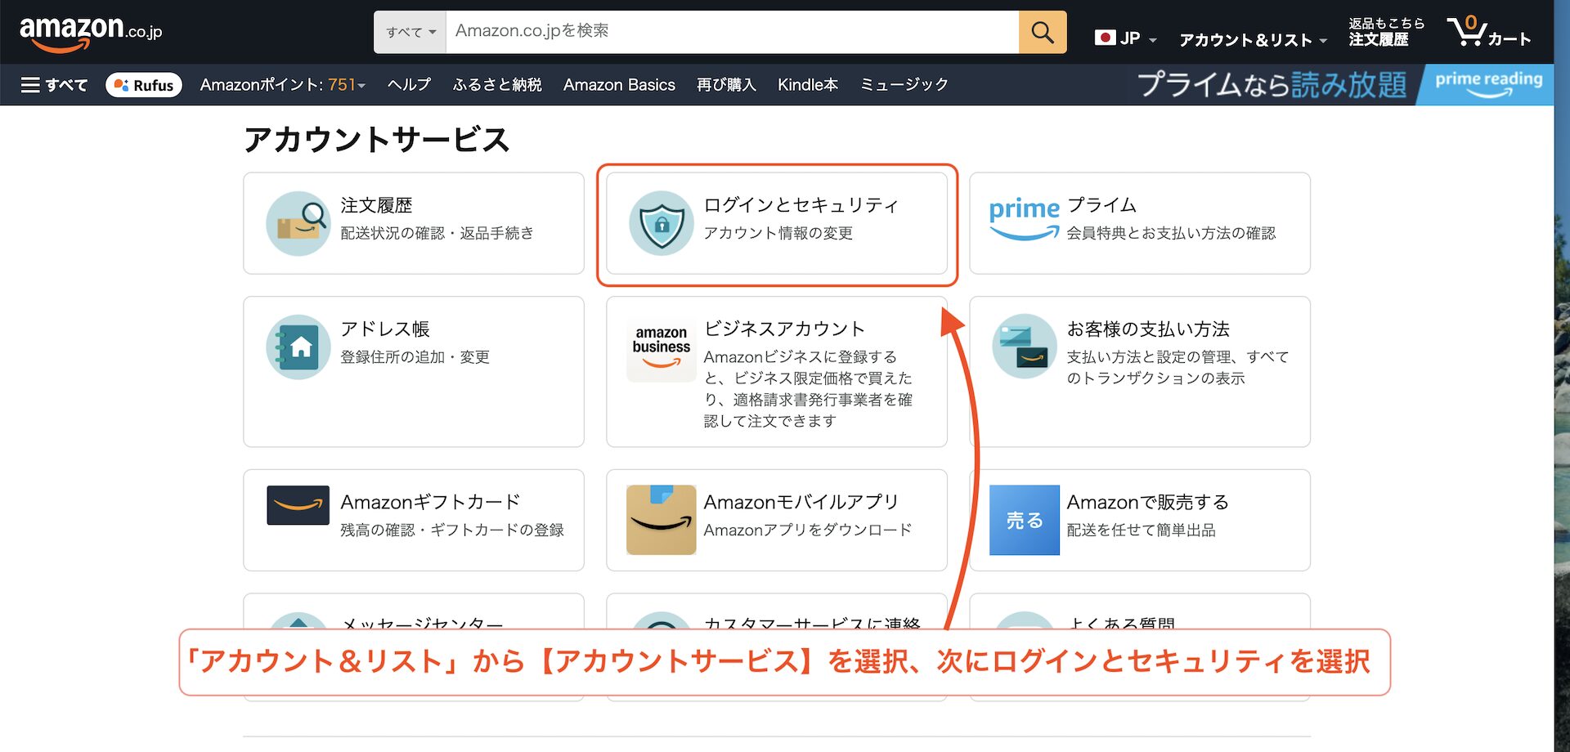Image resolution: width=1570 pixels, height=752 pixels.
Task: Click the Amazon.co.jp logo
Action: click(x=90, y=33)
